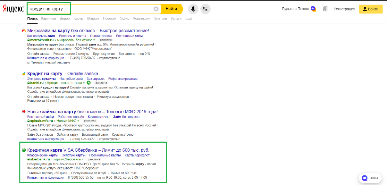
Task: Click the Займ без отказов sitelink
Action: tap(126, 117)
